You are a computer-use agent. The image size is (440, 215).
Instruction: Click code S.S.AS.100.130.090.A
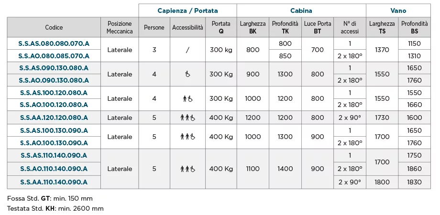pos(54,130)
